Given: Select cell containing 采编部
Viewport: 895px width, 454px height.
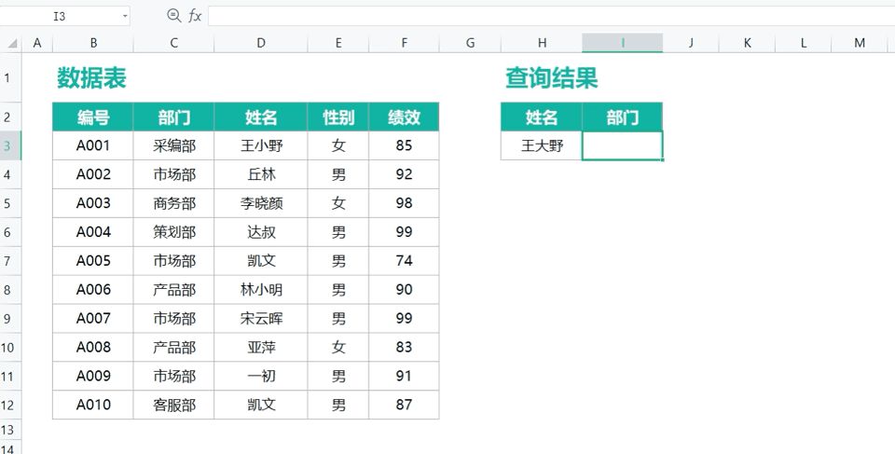Looking at the screenshot, I should click(x=174, y=145).
